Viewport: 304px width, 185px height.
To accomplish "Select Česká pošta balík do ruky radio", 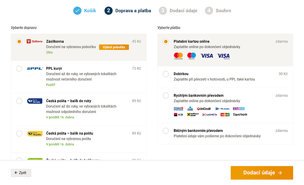I will point(19,101).
